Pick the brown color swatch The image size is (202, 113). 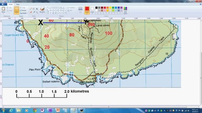pyautogui.click(x=102, y=10)
